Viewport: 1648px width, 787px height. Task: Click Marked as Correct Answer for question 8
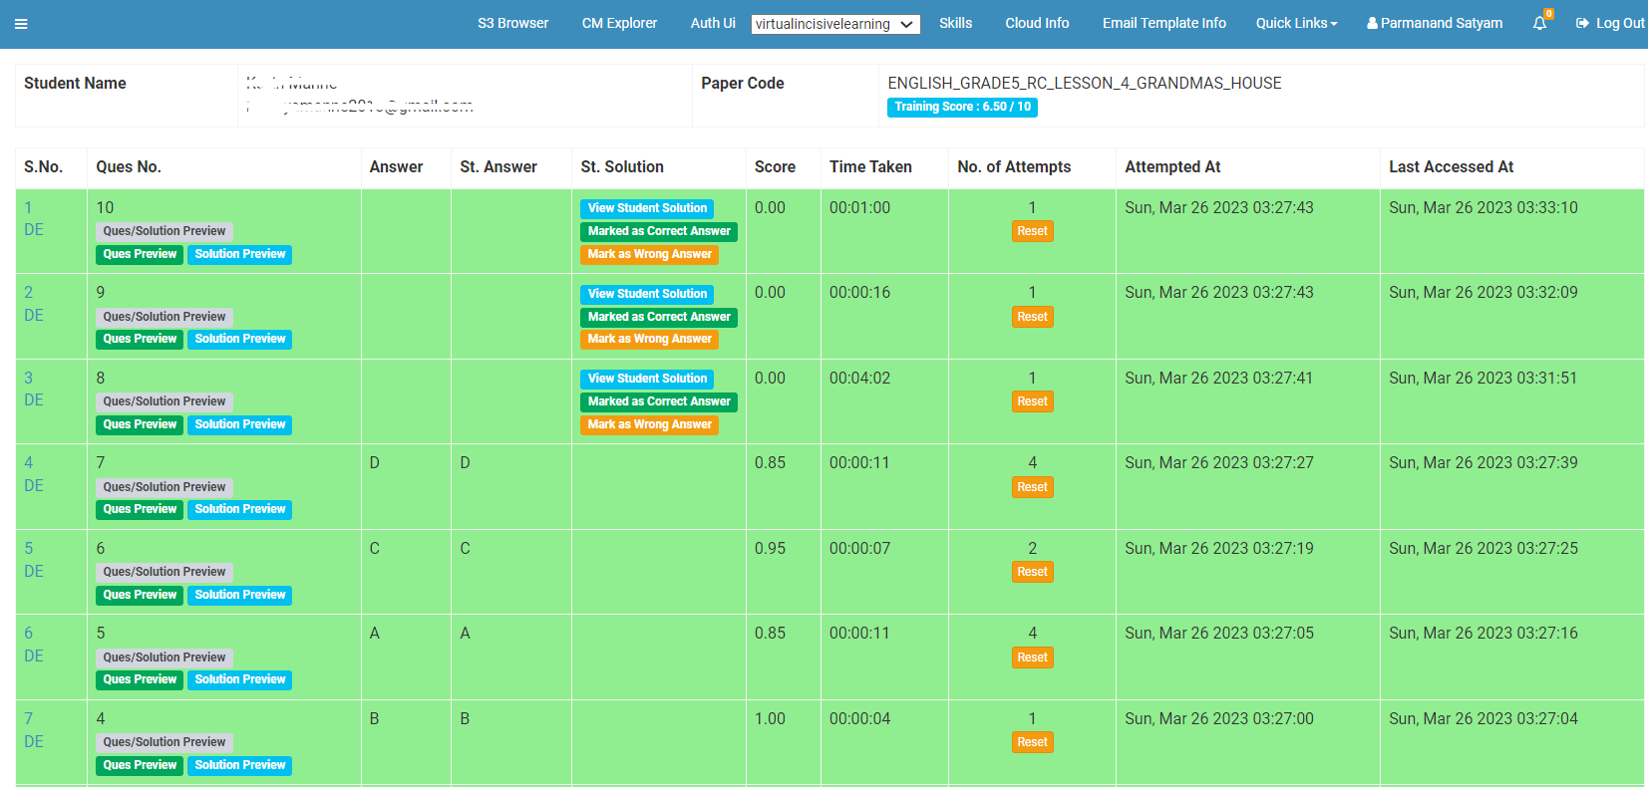(659, 401)
